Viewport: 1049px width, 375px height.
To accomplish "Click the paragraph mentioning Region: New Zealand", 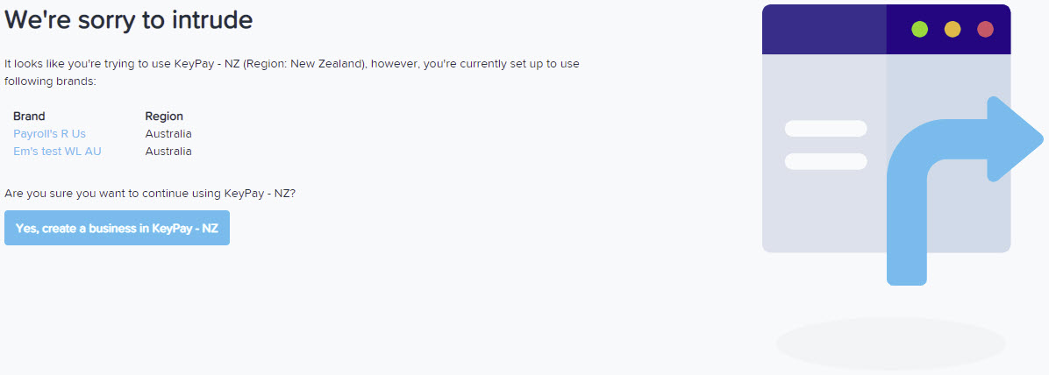I will point(292,73).
